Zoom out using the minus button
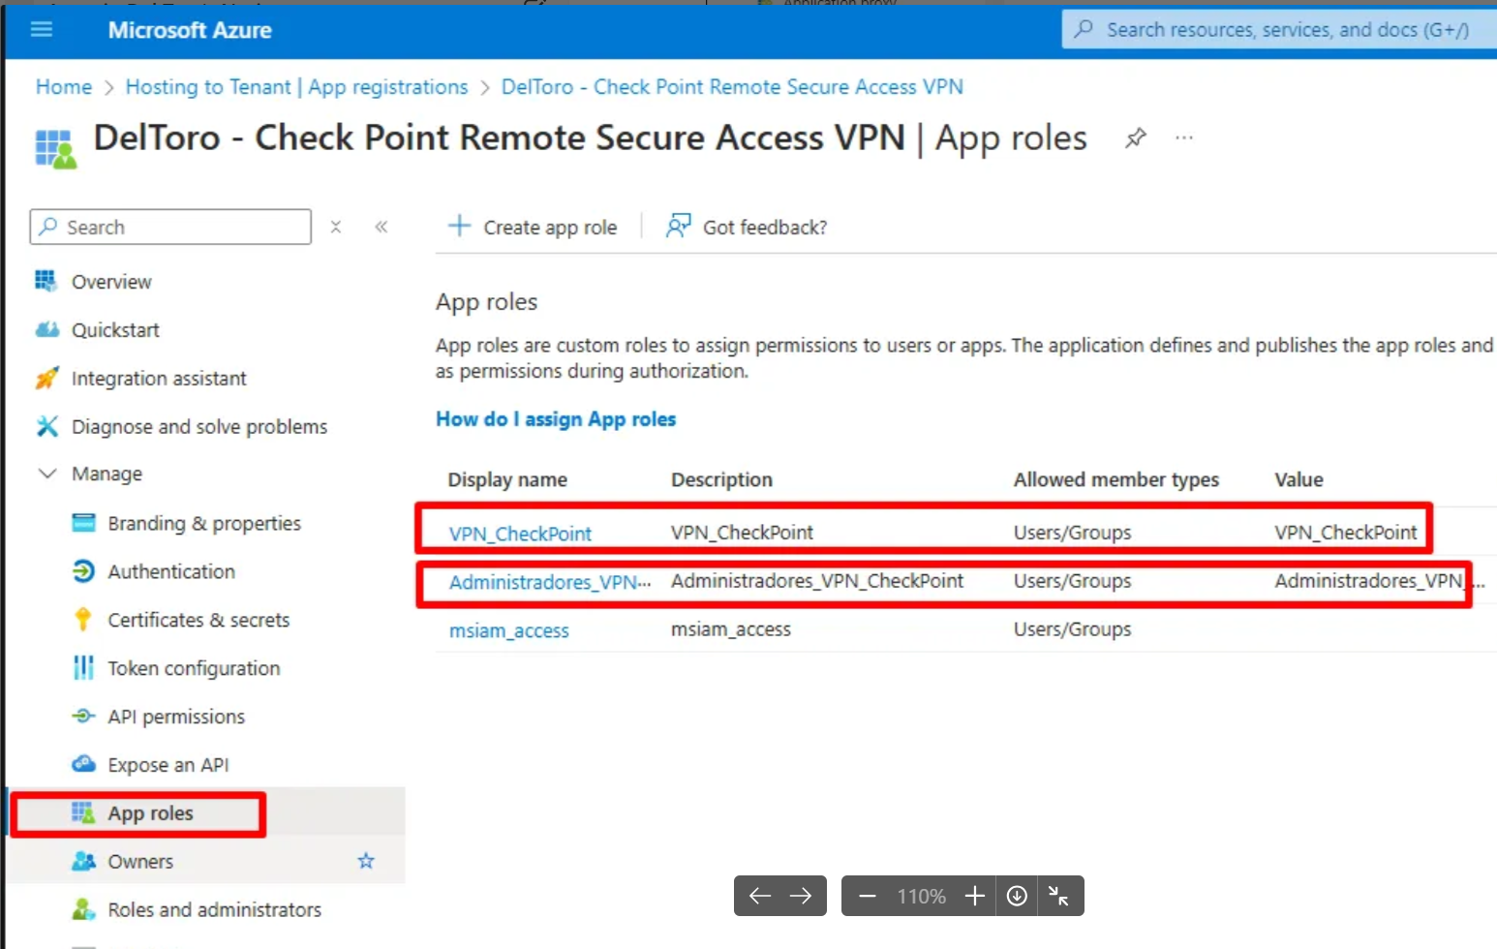Viewport: 1497px width, 949px height. coord(868,896)
